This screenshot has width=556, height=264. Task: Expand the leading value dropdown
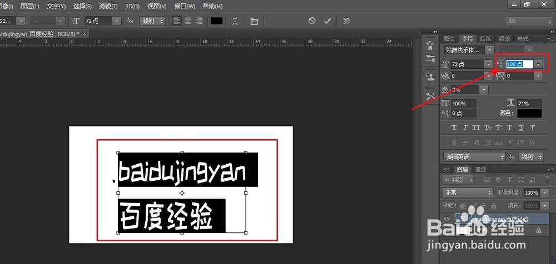(539, 64)
